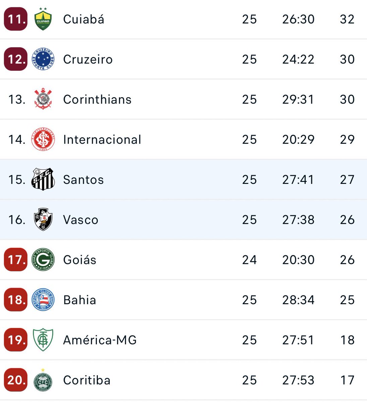Click the Internacional club crest
This screenshot has height=402, width=367.
tap(43, 139)
